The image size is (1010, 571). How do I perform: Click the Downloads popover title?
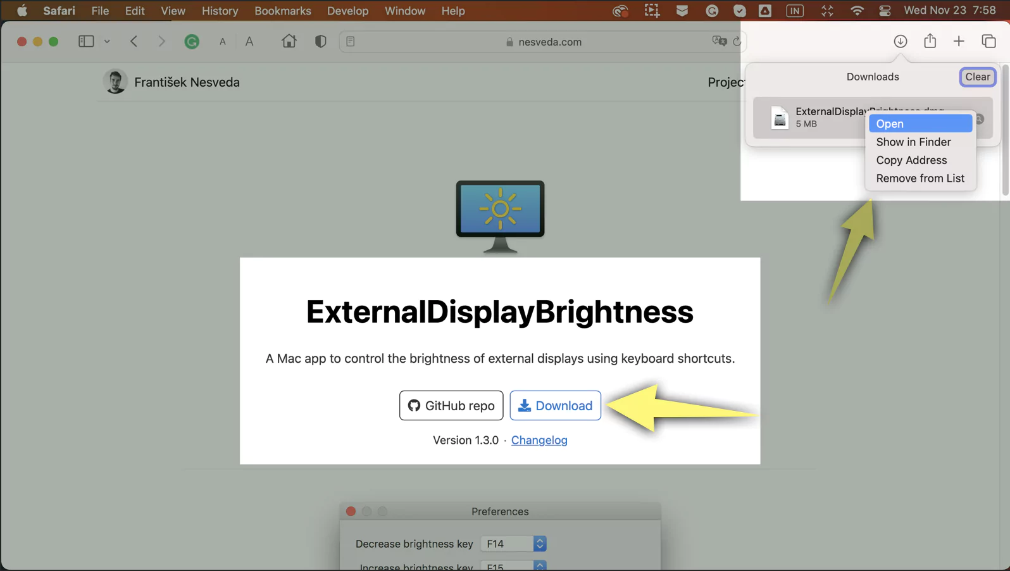pyautogui.click(x=873, y=77)
